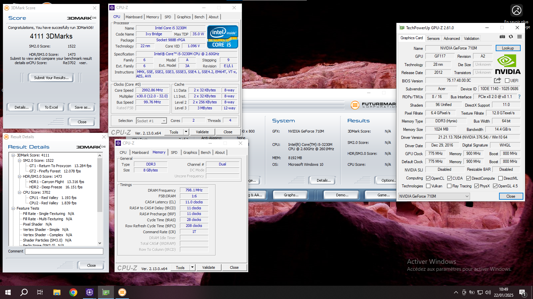Click the To Excel button
The width and height of the screenshot is (533, 299).
click(51, 107)
